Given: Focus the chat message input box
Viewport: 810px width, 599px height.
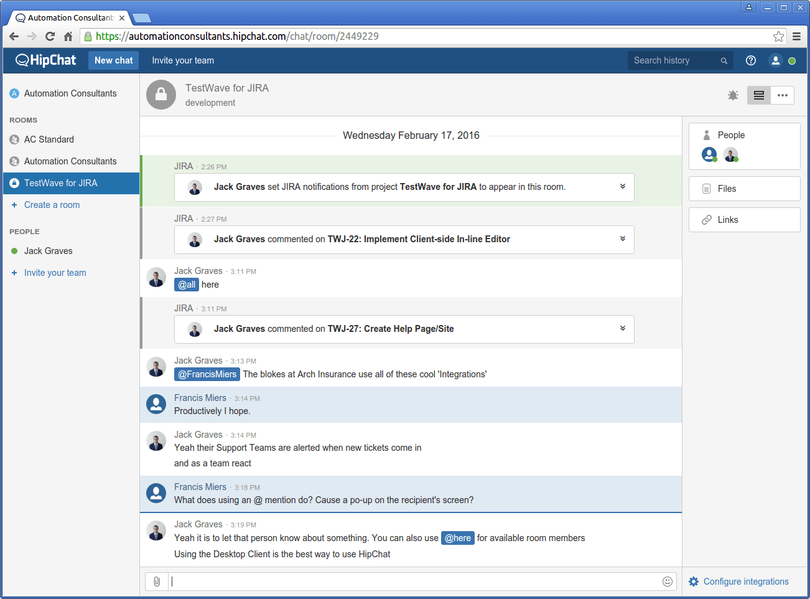Looking at the screenshot, I should pos(415,582).
